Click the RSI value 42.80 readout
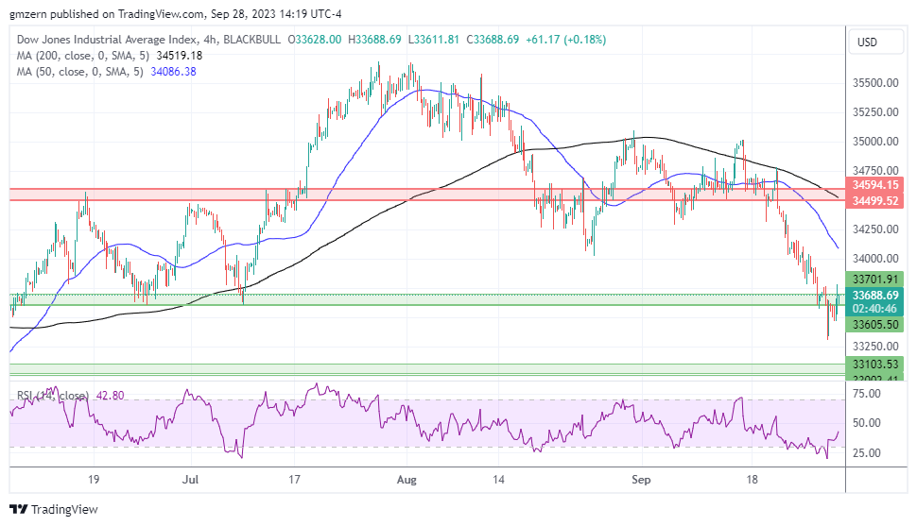Screen dimensions: 917x526 pos(110,396)
